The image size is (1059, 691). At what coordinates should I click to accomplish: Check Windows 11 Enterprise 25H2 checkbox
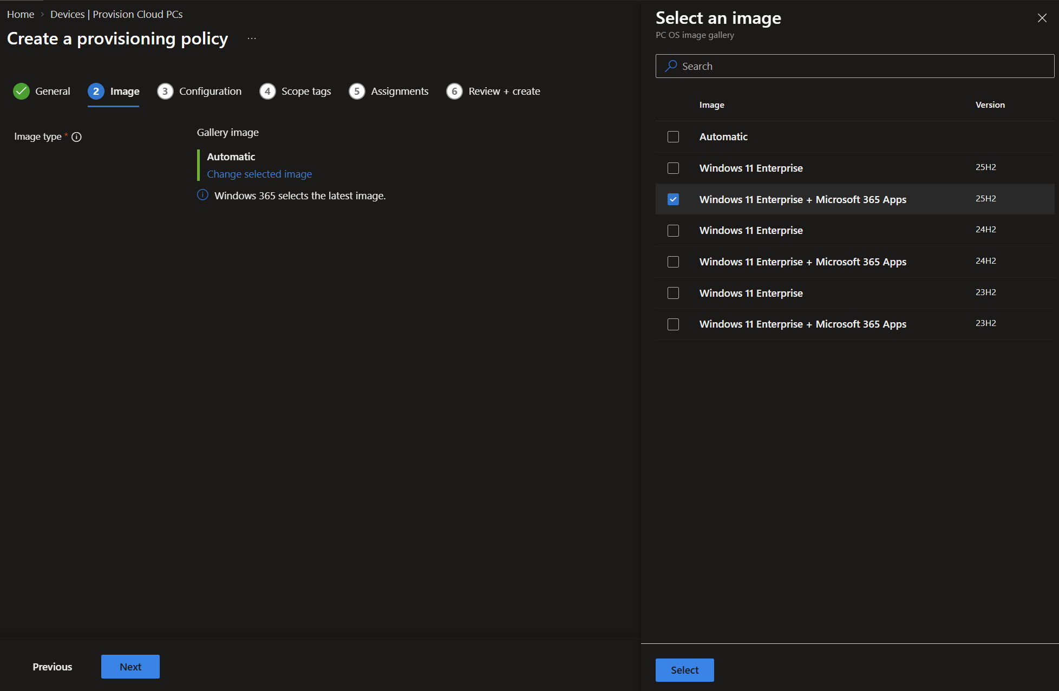pyautogui.click(x=673, y=168)
